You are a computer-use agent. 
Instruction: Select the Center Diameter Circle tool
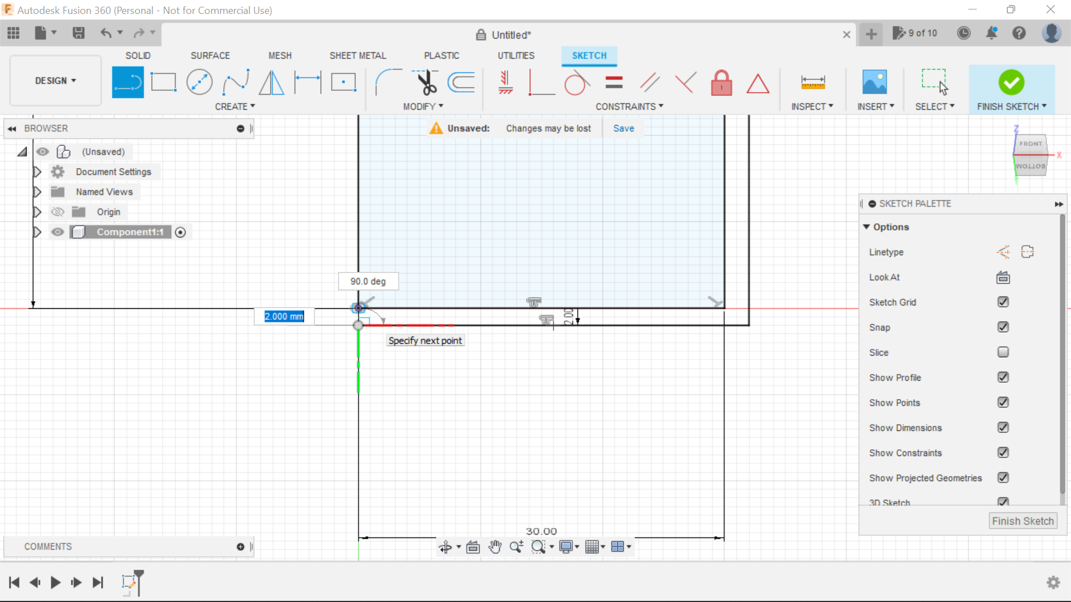(199, 81)
